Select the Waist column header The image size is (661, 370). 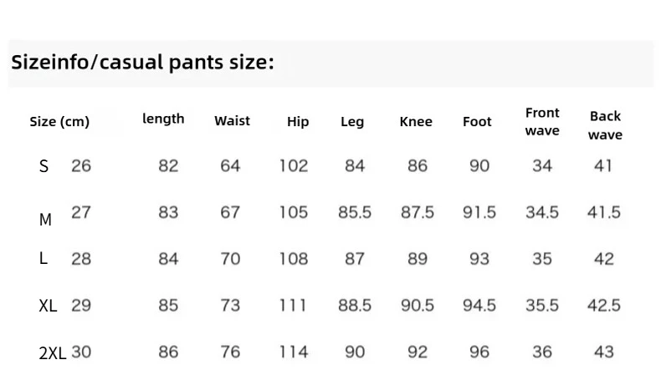coord(232,121)
